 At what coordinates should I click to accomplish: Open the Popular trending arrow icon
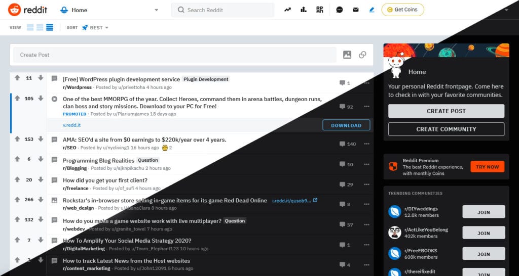288,10
